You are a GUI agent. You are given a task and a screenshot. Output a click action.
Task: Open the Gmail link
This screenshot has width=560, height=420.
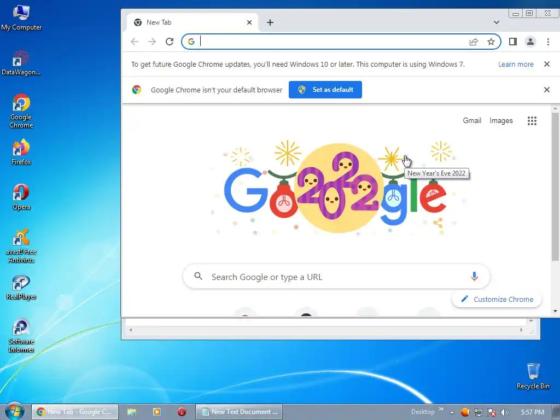point(472,121)
